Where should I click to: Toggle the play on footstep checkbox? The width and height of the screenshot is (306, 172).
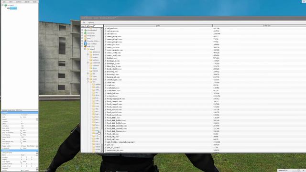21,133
